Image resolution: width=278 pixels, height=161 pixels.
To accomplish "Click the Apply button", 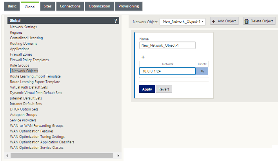I will click(x=147, y=89).
